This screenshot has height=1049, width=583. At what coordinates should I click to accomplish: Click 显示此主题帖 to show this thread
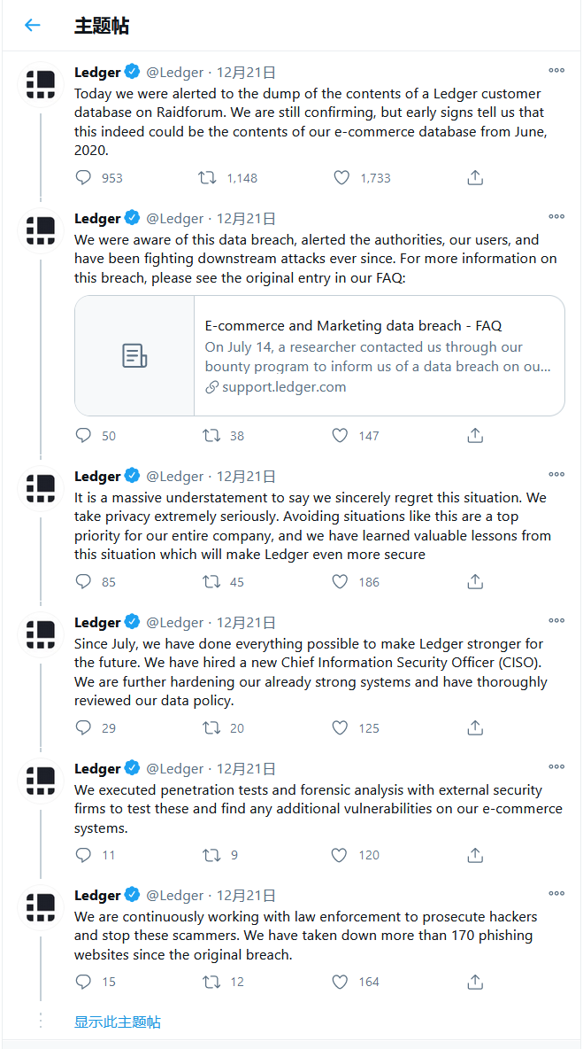pyautogui.click(x=118, y=1022)
